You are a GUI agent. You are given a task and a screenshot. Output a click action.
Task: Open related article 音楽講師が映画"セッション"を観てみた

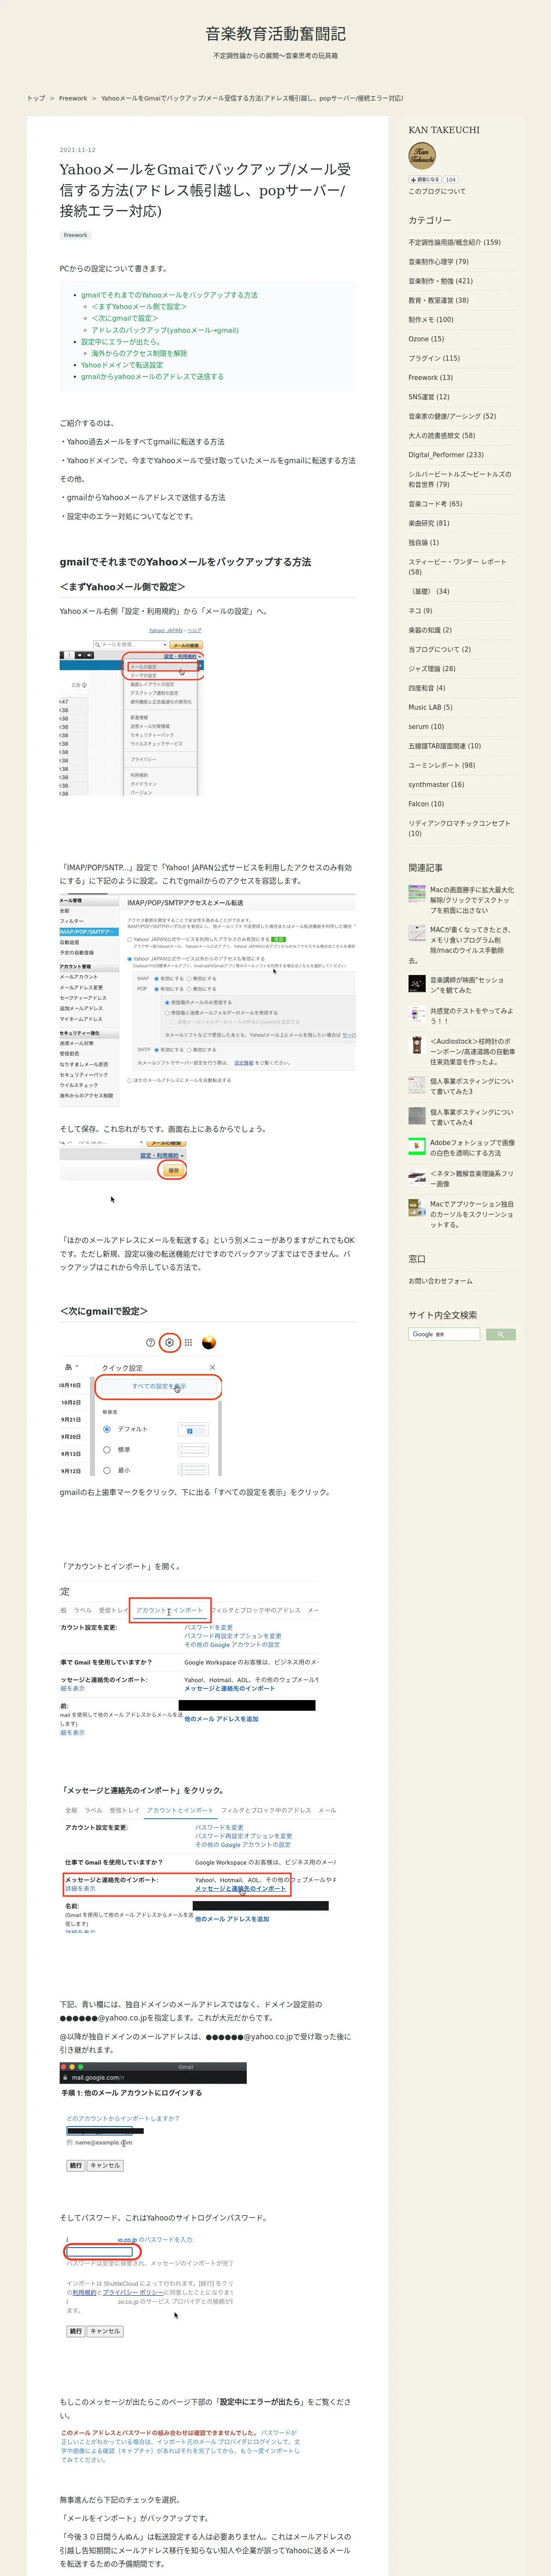tap(467, 985)
